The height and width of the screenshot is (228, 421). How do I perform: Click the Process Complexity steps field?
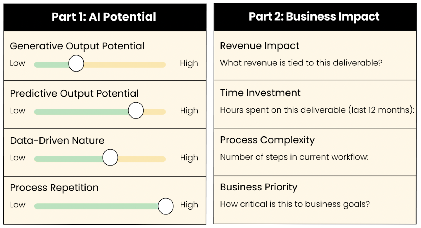coord(294,157)
